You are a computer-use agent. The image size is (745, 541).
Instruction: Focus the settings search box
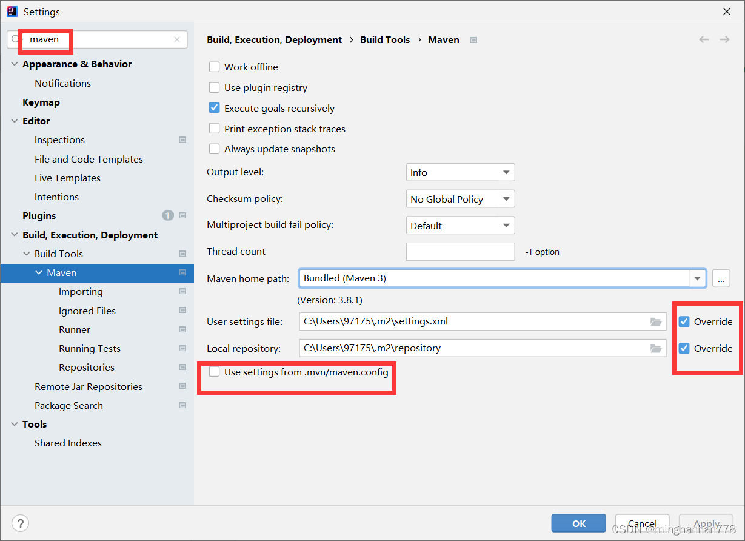pos(97,39)
